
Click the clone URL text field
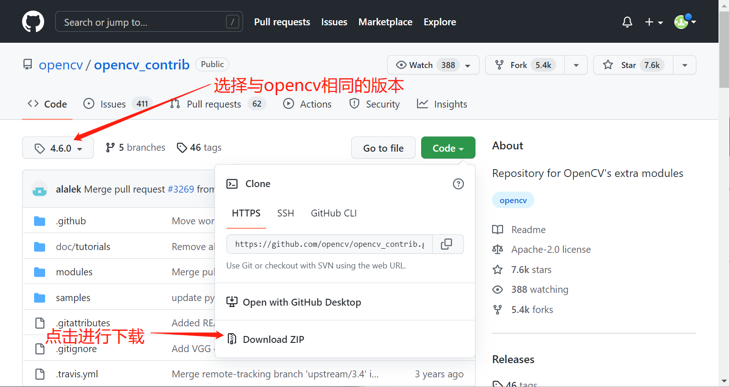(x=330, y=244)
